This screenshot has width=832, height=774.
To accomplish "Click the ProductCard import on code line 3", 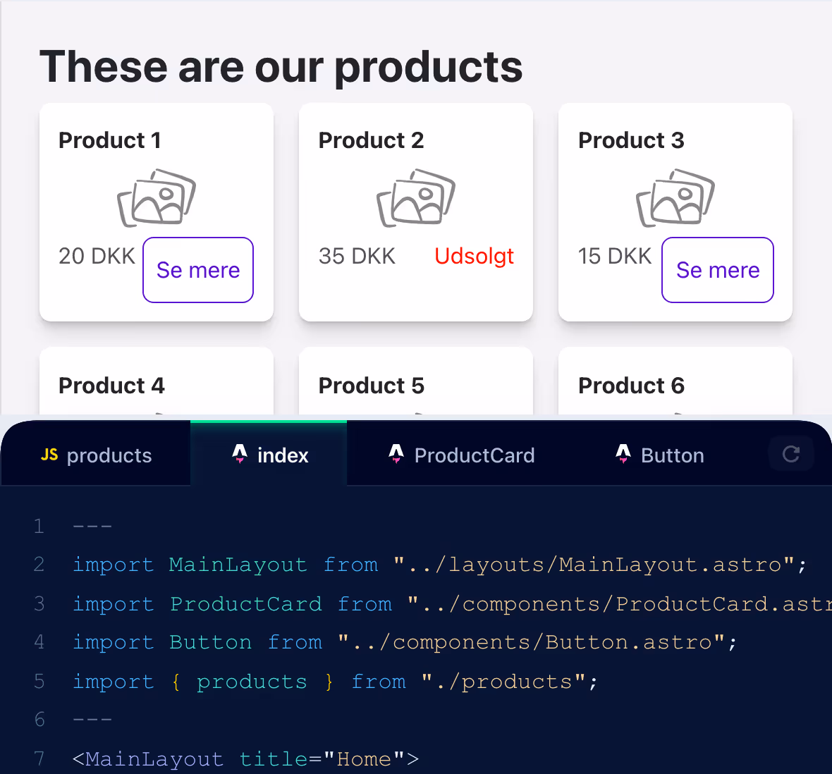I will pos(245,604).
